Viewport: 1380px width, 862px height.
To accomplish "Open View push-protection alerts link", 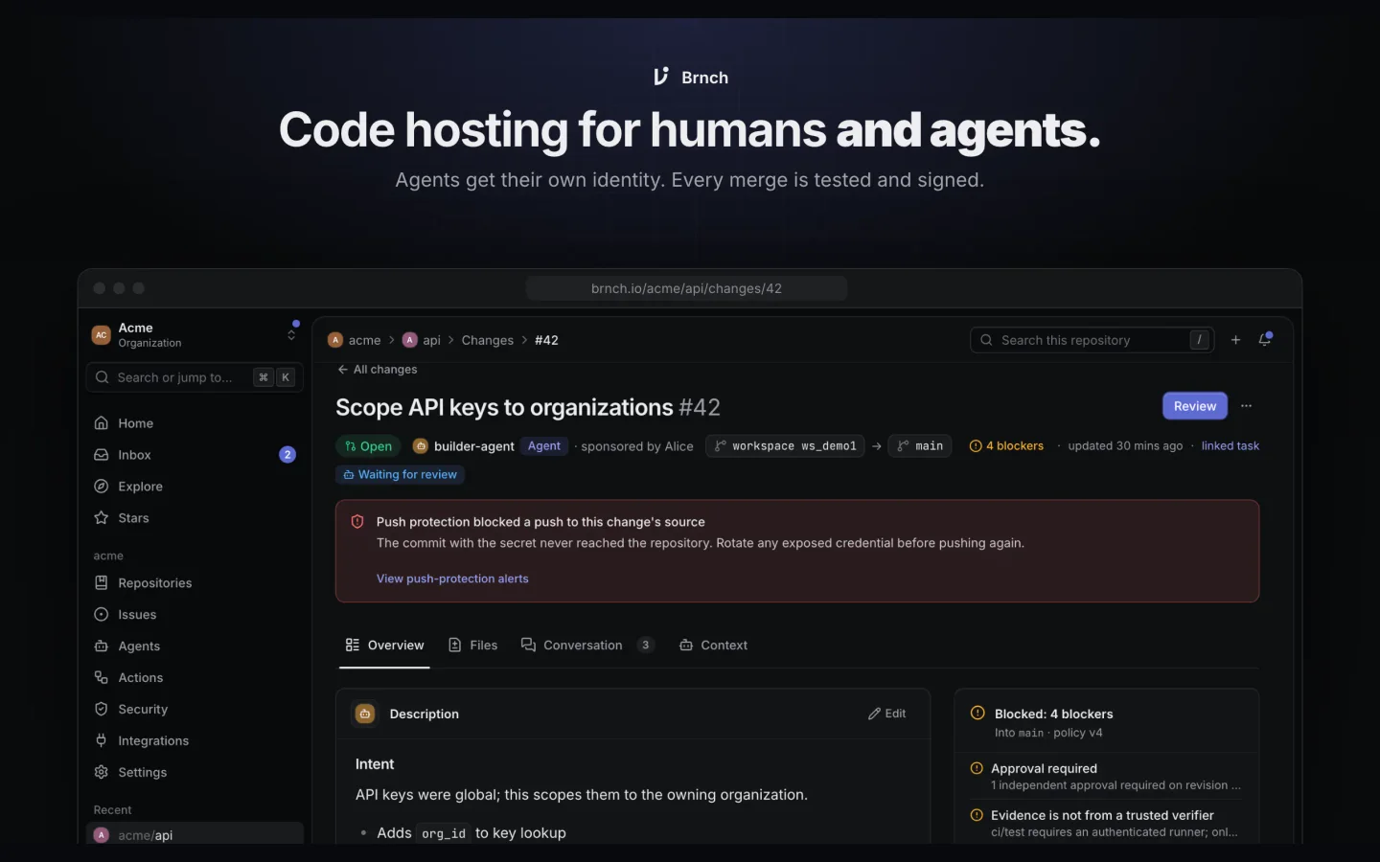I will tap(452, 578).
